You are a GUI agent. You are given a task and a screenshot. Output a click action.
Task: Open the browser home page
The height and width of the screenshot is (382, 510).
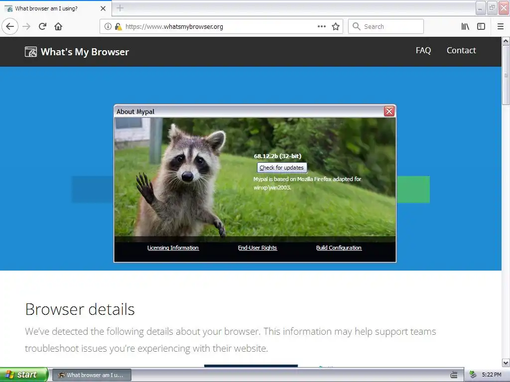[58, 26]
